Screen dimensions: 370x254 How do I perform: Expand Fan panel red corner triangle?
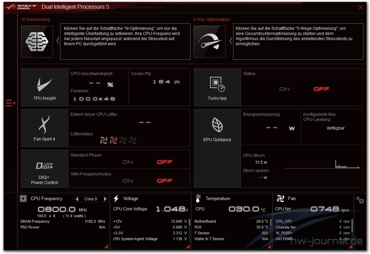pyautogui.click(x=351, y=246)
